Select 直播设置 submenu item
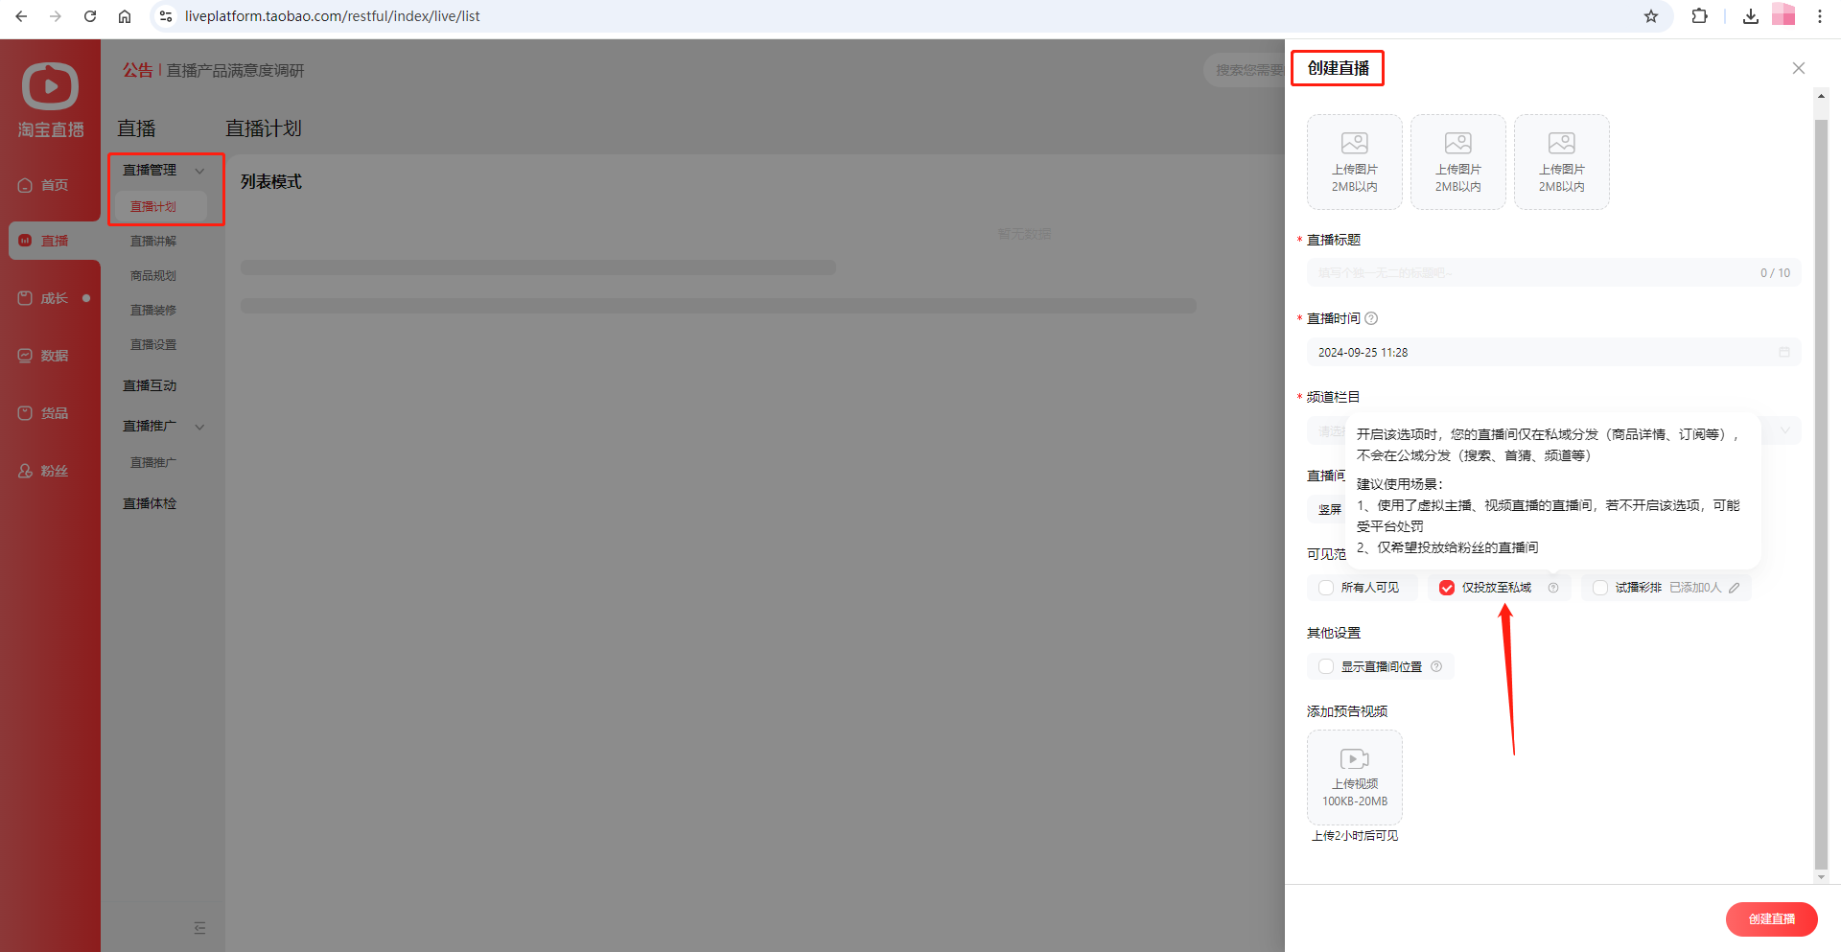 pyautogui.click(x=153, y=344)
